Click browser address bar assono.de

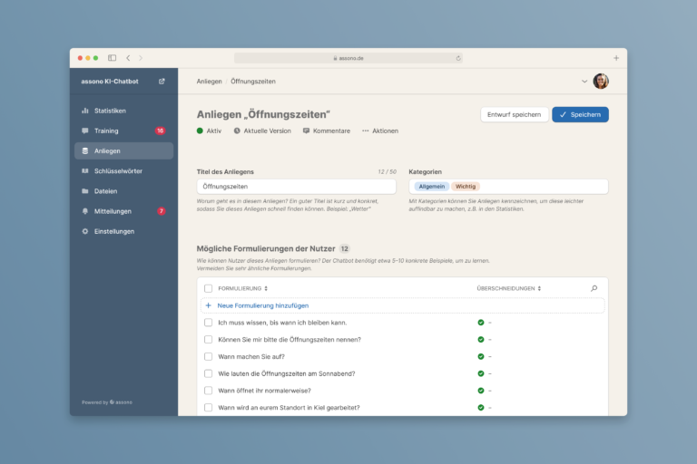[x=348, y=58]
